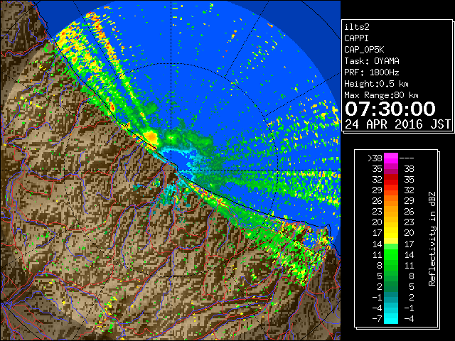455x341 pixels.
Task: Click the '---' legend label
Action: [407, 158]
